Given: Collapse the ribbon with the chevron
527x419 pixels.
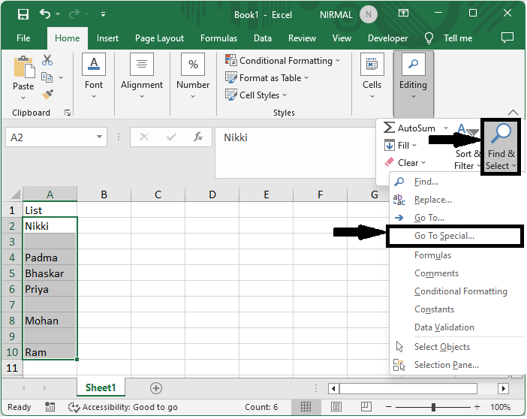Looking at the screenshot, I should point(513,112).
